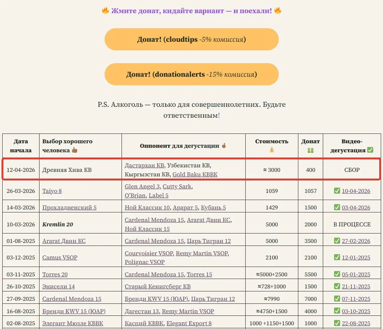The image size is (383, 329).
Task: Click Cardenal Mendoza 15 in the Kremlin 20 row
Action: [x=154, y=220]
